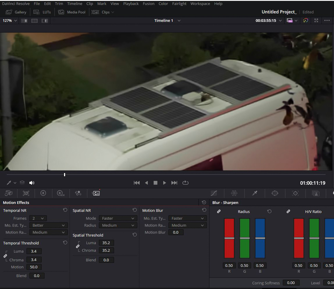Open the Power Window palette icon

click(x=275, y=193)
